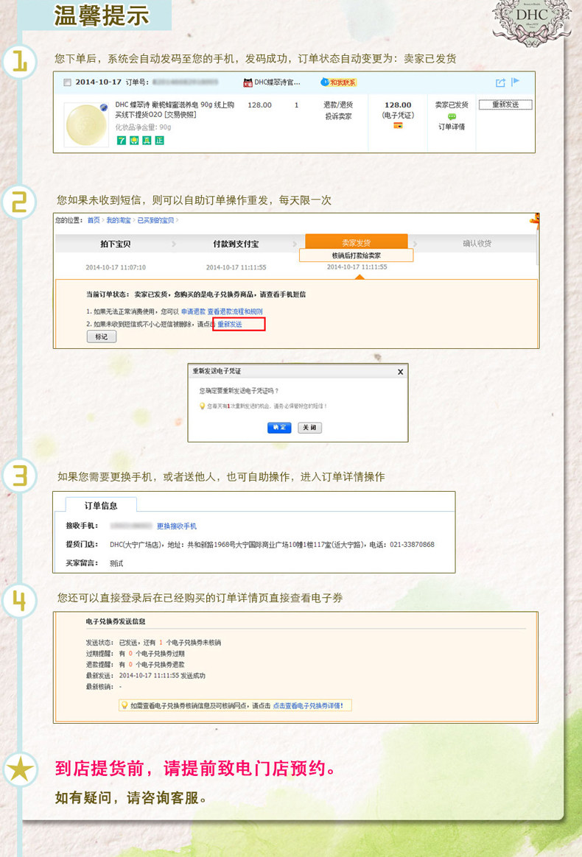Click the 申请退款 link
The width and height of the screenshot is (582, 857).
point(193,311)
